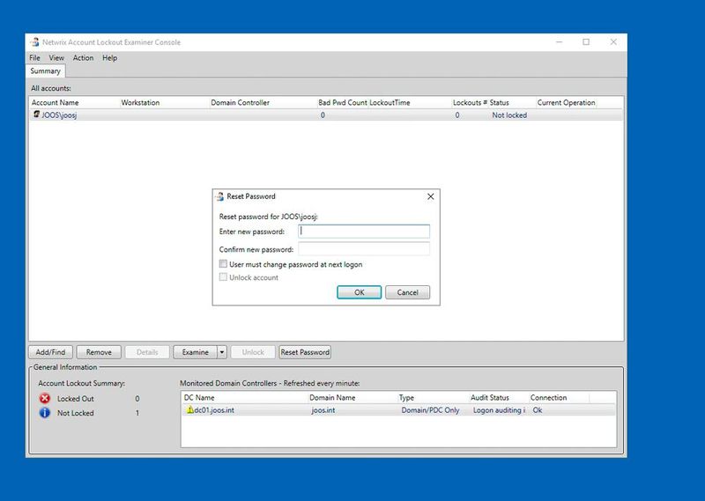Click the blue Not Locked info icon
The width and height of the screenshot is (705, 501).
point(45,412)
